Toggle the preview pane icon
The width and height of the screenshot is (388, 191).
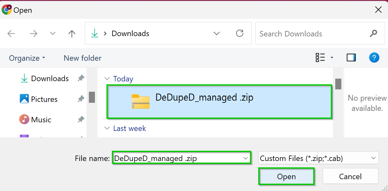click(x=351, y=57)
